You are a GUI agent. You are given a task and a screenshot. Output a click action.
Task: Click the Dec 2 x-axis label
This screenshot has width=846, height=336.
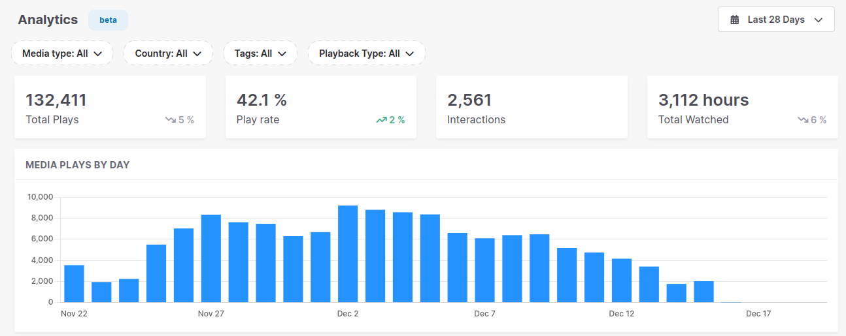point(348,314)
